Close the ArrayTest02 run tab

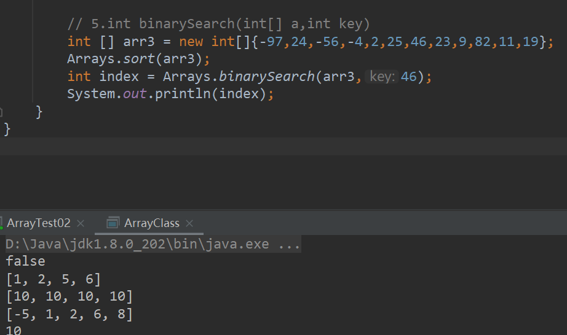[x=81, y=223]
